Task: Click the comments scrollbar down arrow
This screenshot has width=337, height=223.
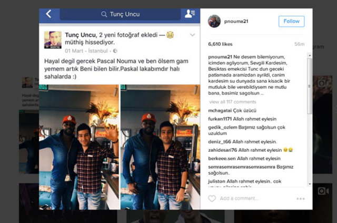Action: tap(310, 184)
